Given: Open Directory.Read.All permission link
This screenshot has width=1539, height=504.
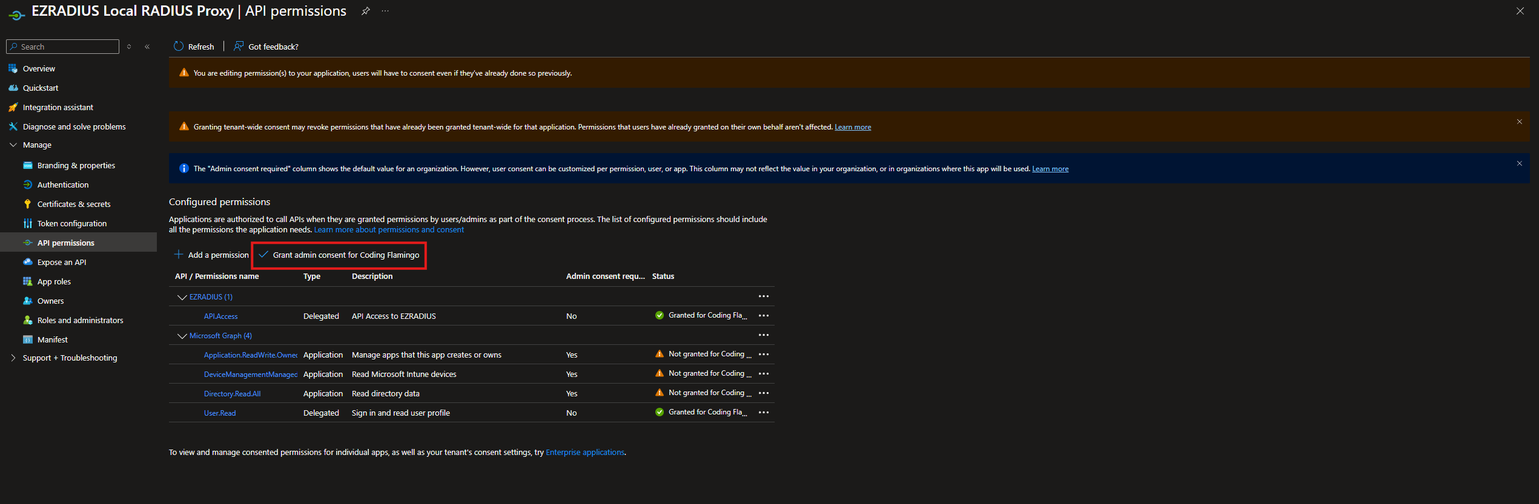Looking at the screenshot, I should pos(232,394).
